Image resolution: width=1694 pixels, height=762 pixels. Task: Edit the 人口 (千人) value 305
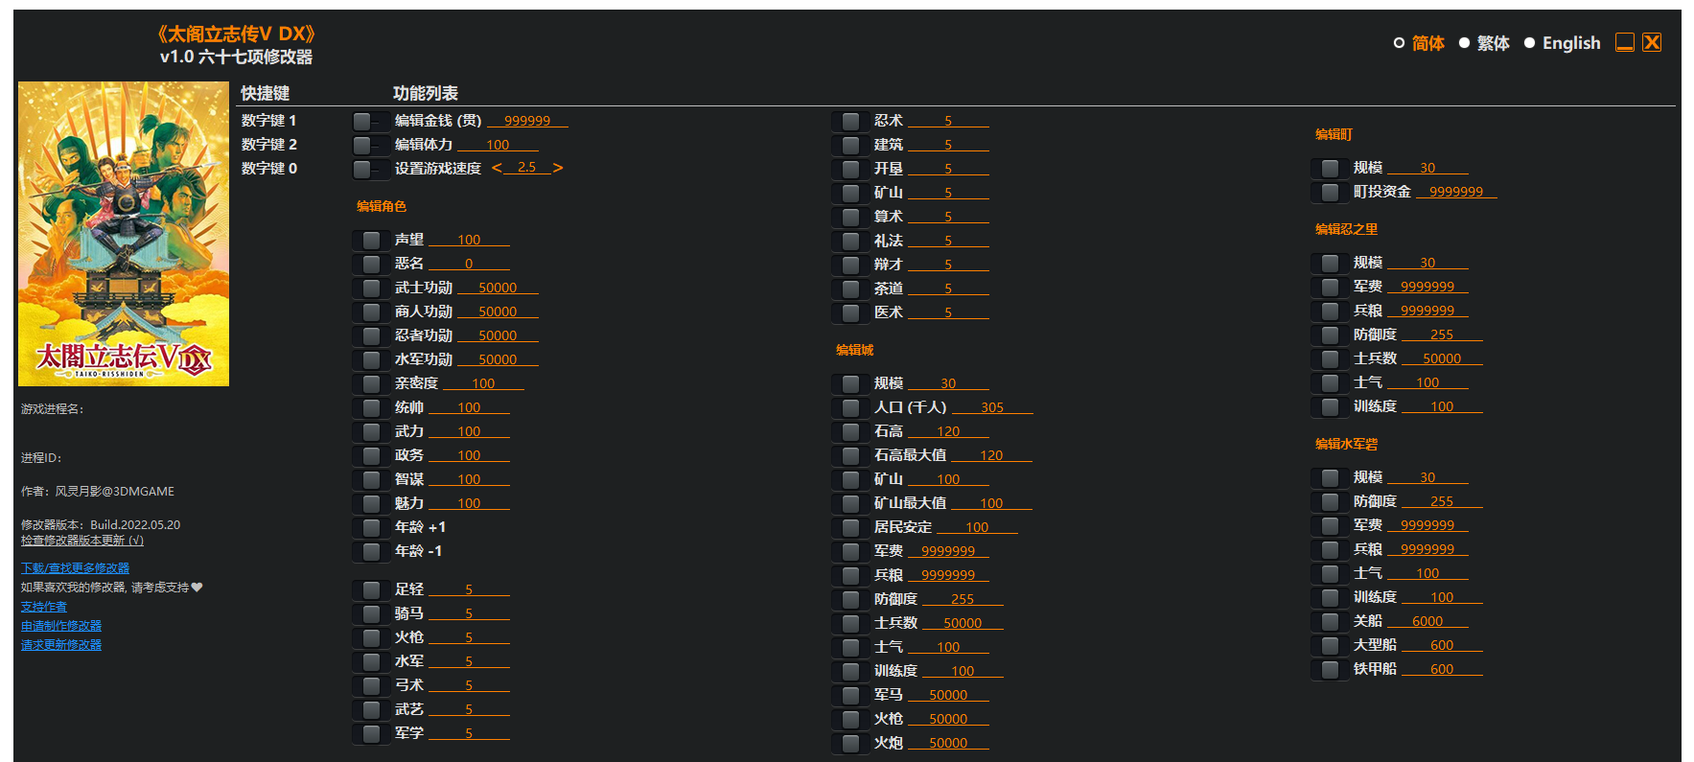point(992,407)
